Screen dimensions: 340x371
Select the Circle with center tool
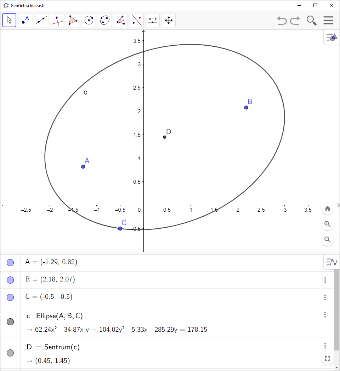coord(89,21)
